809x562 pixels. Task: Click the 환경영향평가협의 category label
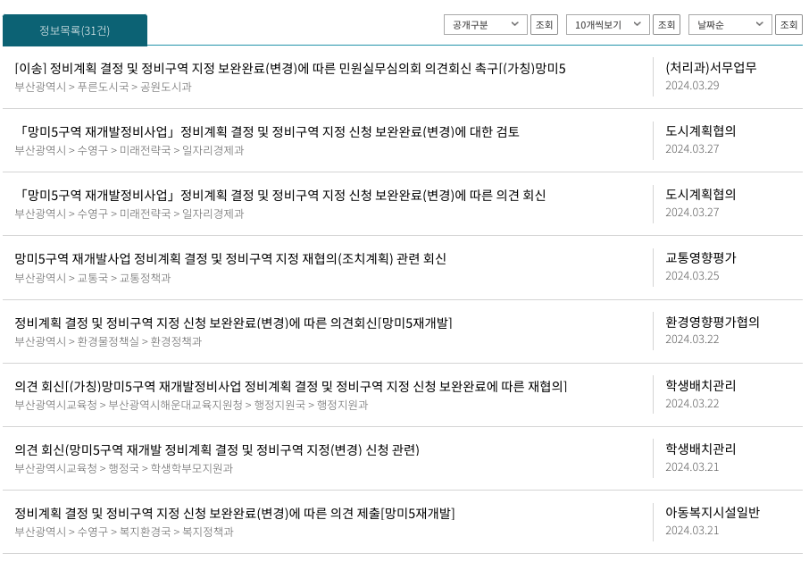(x=713, y=322)
